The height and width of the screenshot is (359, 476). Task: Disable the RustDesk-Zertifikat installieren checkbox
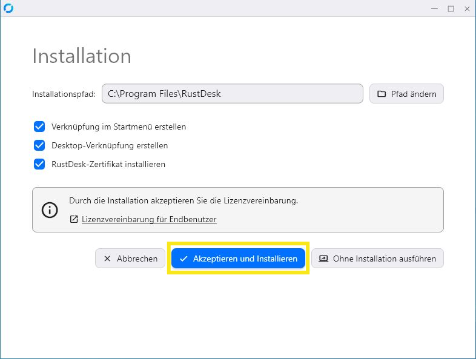pos(39,164)
